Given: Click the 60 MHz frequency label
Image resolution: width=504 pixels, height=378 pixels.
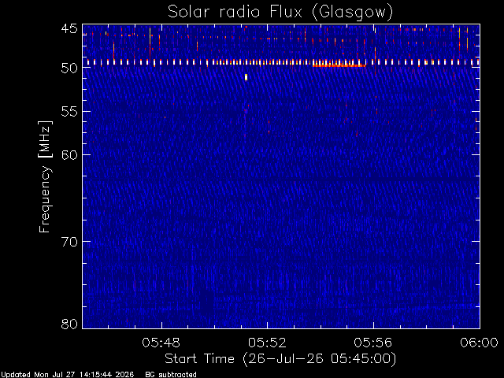Looking at the screenshot, I should coord(69,155).
